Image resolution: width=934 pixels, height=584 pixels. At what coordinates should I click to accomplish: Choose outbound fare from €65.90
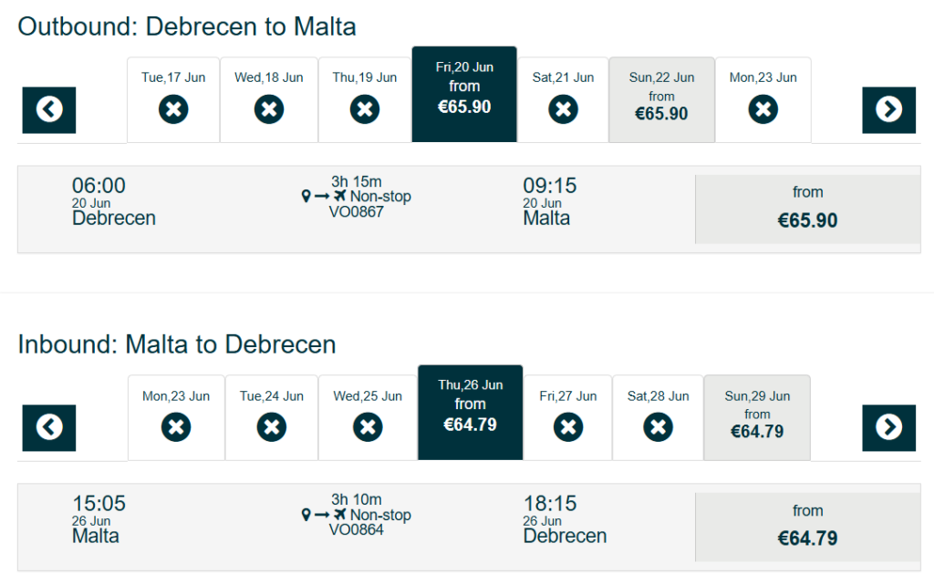click(808, 209)
